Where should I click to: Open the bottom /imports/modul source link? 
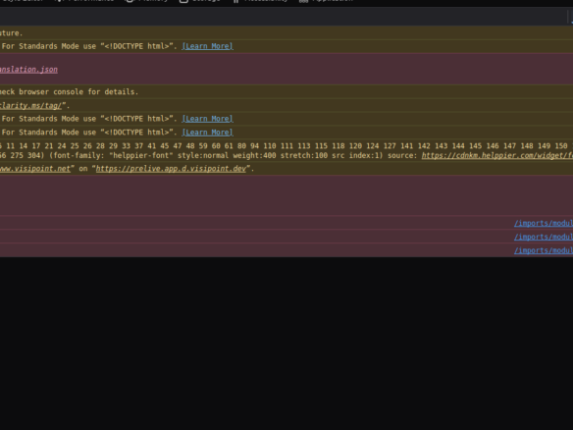pos(544,250)
